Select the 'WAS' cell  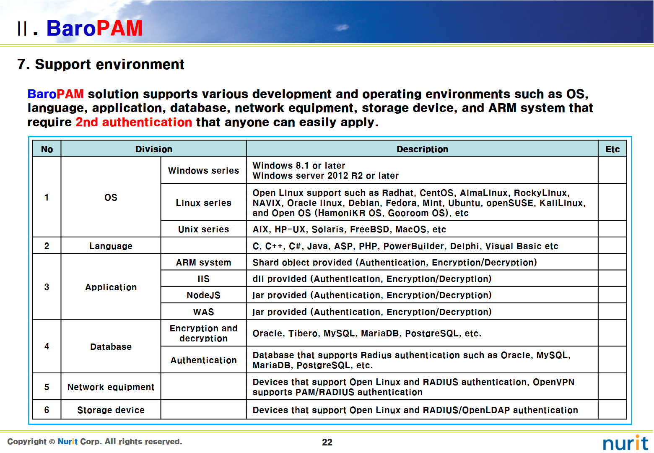point(203,312)
